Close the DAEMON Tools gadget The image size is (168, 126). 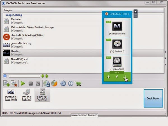(x=136, y=11)
